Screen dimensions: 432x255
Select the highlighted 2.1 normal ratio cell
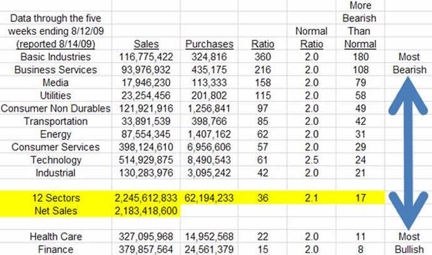(x=311, y=197)
